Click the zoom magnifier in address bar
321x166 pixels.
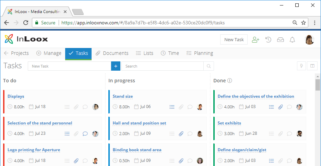(295, 23)
